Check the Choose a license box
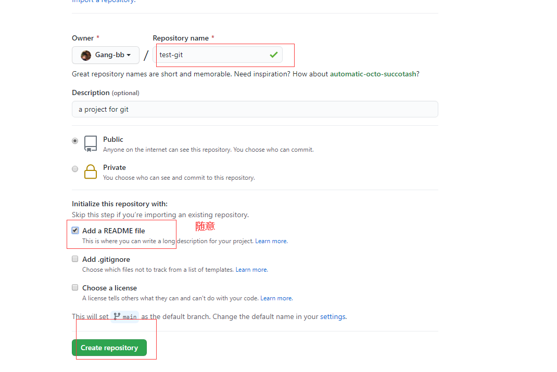557x372 pixels. (75, 287)
